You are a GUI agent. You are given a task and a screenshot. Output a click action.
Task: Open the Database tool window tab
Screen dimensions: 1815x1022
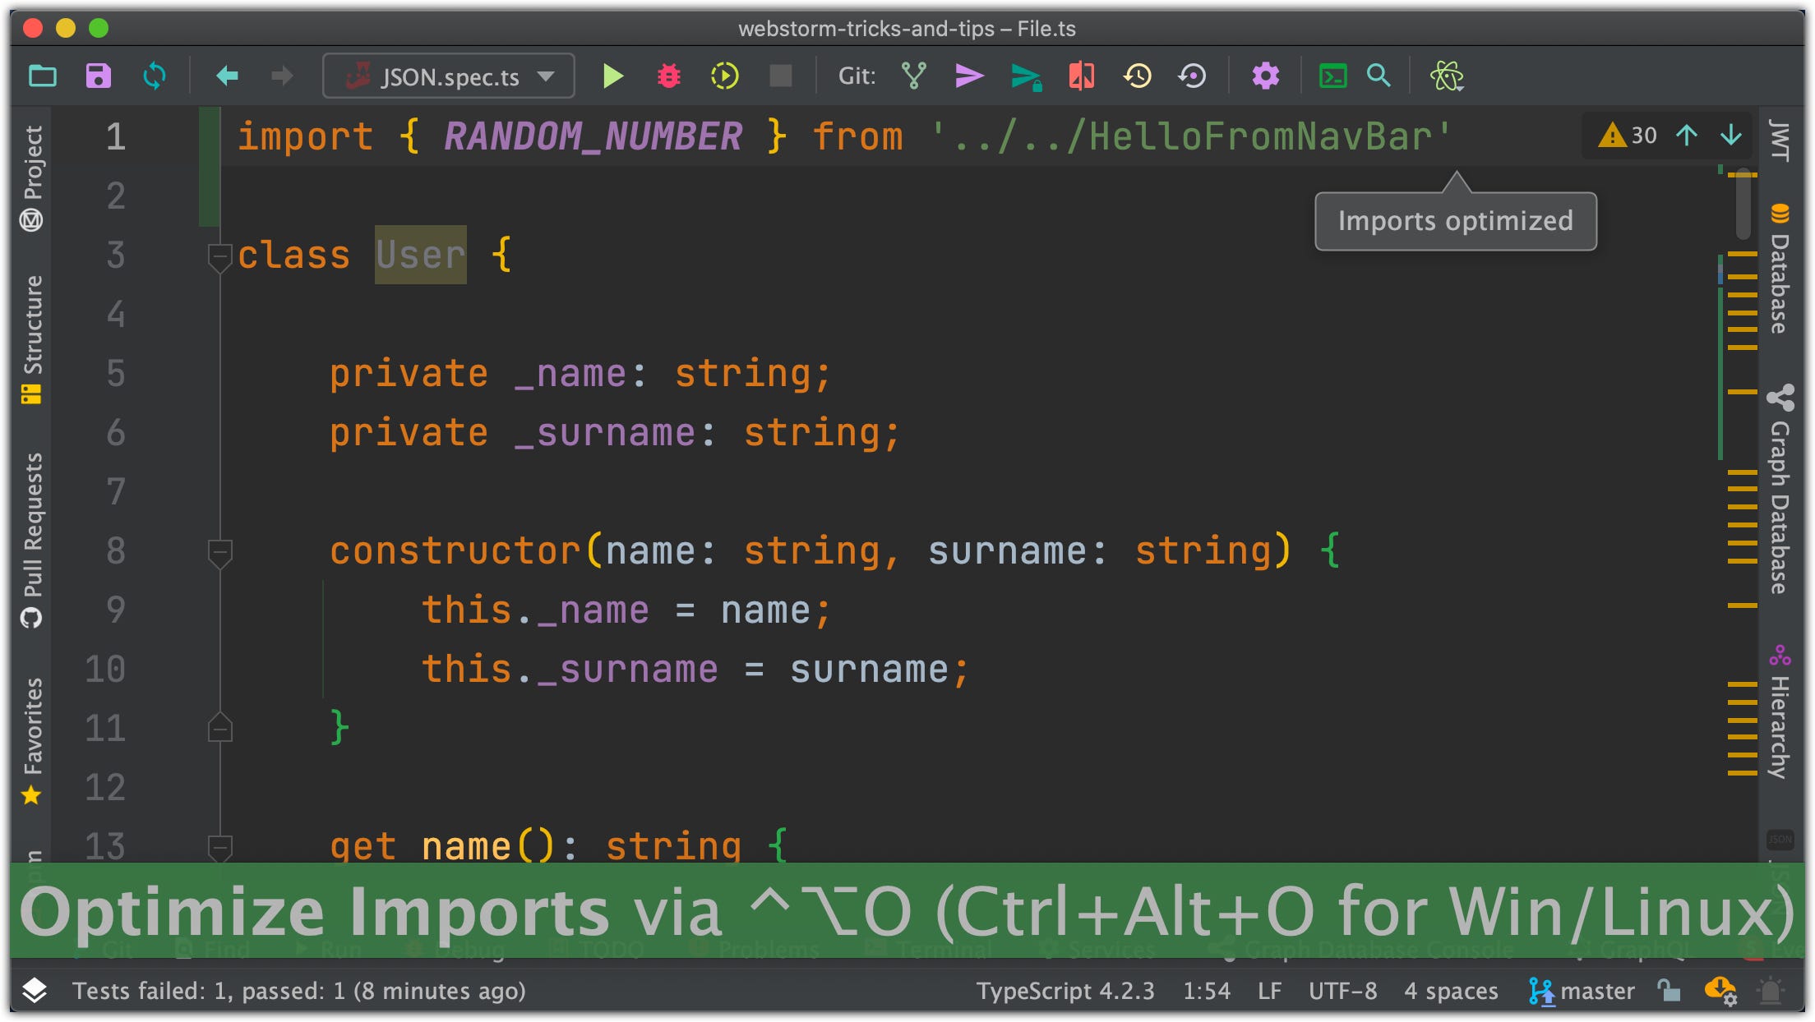(x=1780, y=271)
